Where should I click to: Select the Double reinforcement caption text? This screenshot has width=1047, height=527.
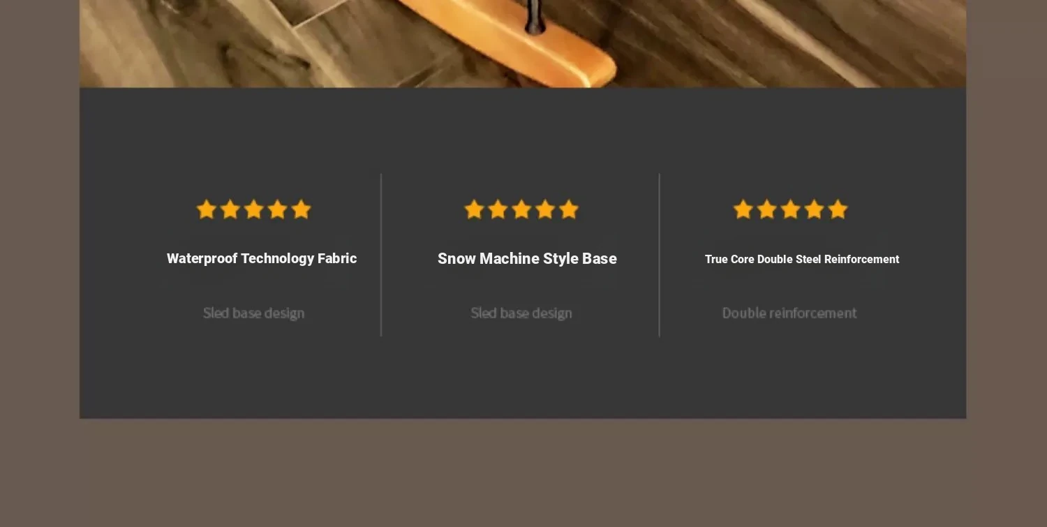click(789, 313)
